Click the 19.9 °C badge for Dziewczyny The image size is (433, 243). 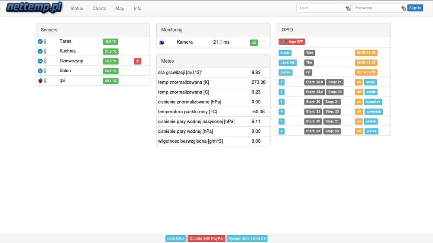coord(110,61)
